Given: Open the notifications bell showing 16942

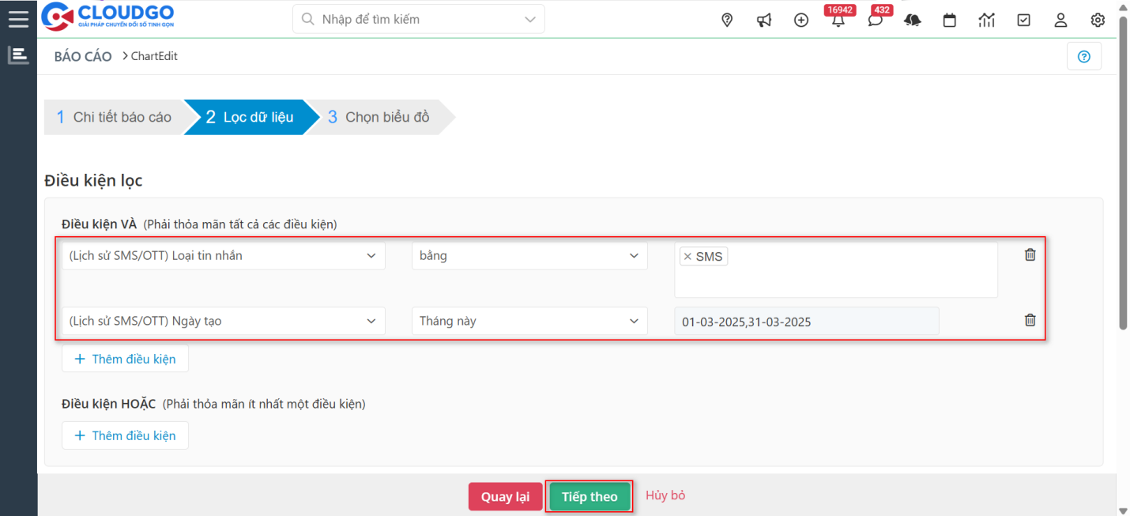Looking at the screenshot, I should [838, 21].
